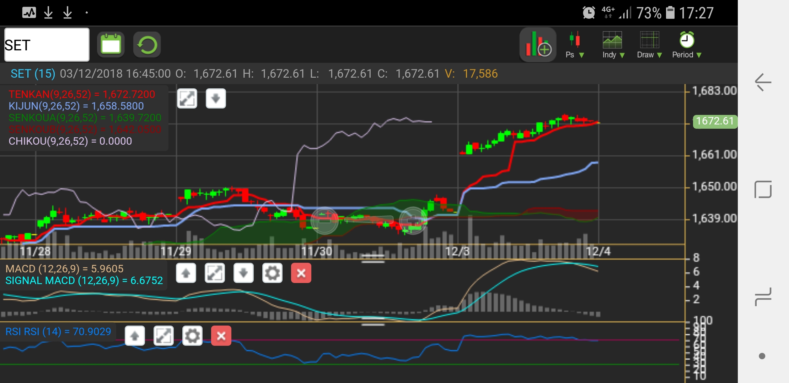Close the RSI indicator panel
Viewport: 789px width, 383px height.
click(221, 335)
